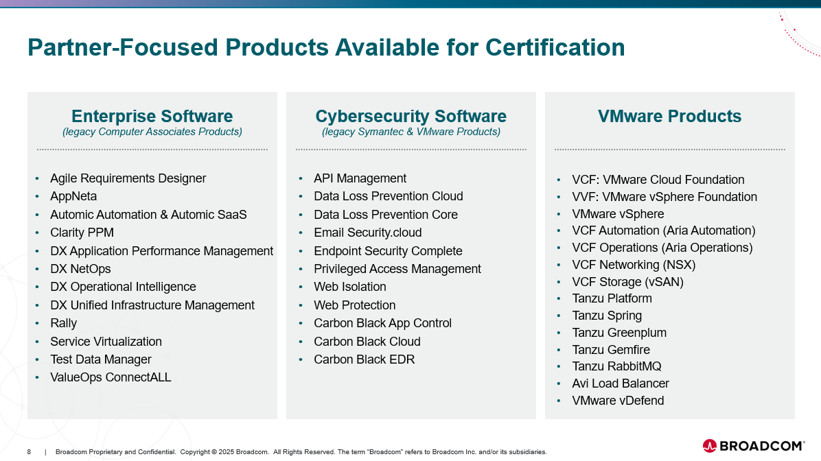The width and height of the screenshot is (821, 461).
Task: Select the 'Enterprise Software' heading
Action: click(152, 116)
